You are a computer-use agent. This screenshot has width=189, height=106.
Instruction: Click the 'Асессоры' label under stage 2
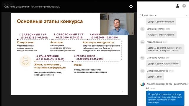click(57, 42)
